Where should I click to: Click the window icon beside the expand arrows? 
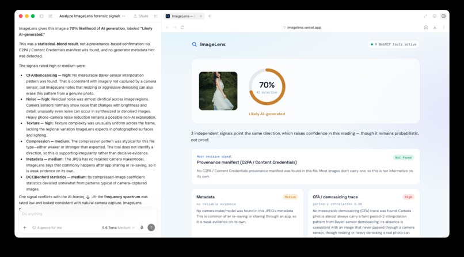(435, 16)
